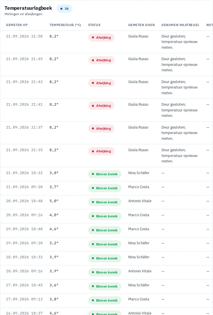Click 'Deur gesloten' measure in the 21:35 row

[180, 156]
